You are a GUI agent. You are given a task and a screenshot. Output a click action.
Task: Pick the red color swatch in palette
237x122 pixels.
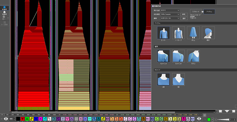click(x=23, y=119)
